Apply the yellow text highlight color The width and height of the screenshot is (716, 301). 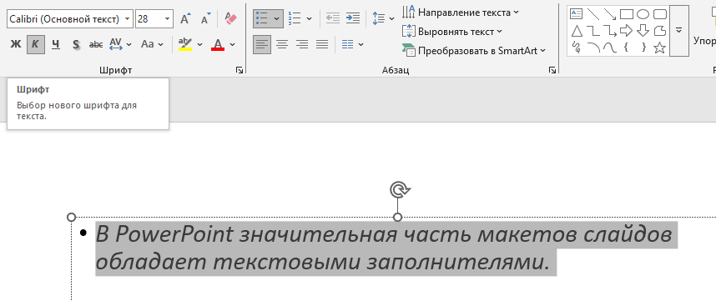[185, 44]
